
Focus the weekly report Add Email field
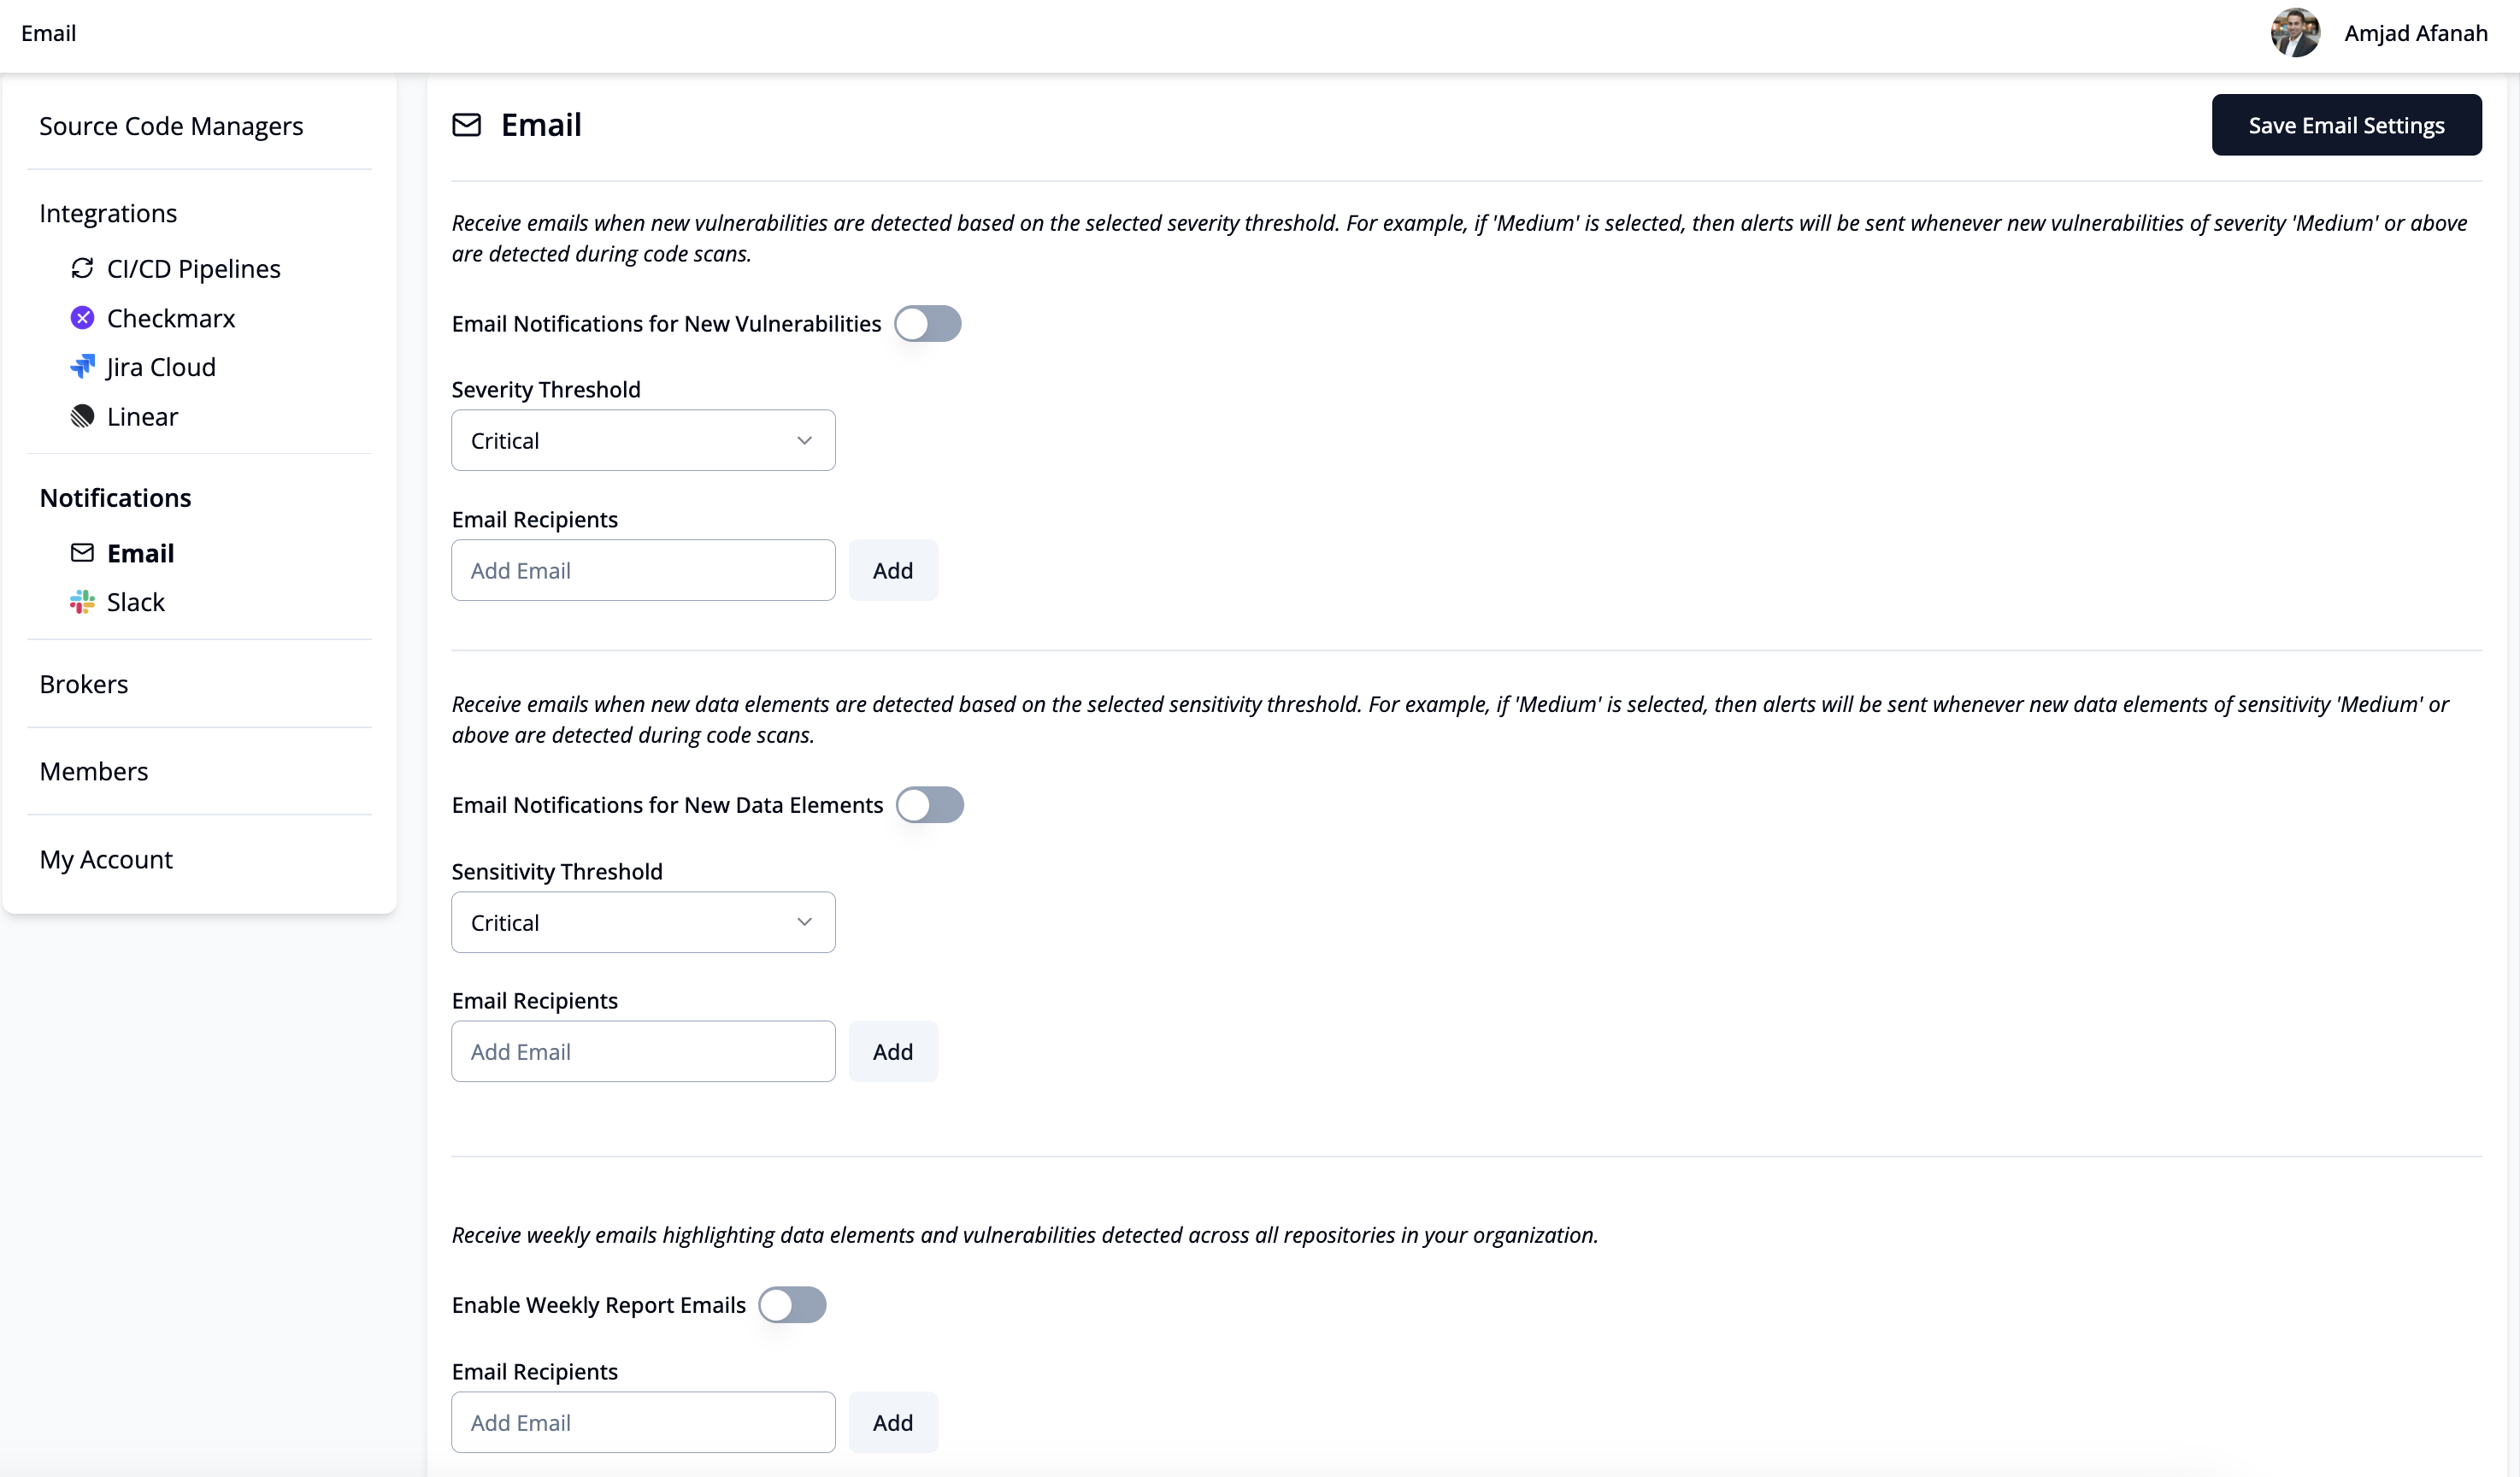[643, 1422]
